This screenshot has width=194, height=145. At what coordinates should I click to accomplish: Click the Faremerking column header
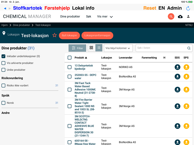(149, 58)
